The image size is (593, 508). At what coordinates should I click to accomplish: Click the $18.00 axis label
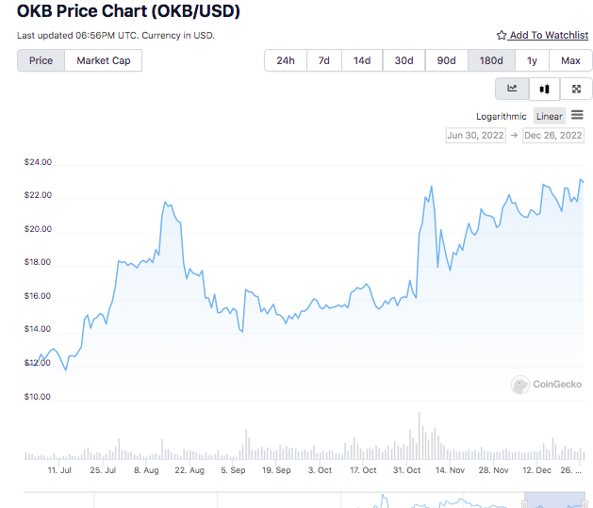38,262
